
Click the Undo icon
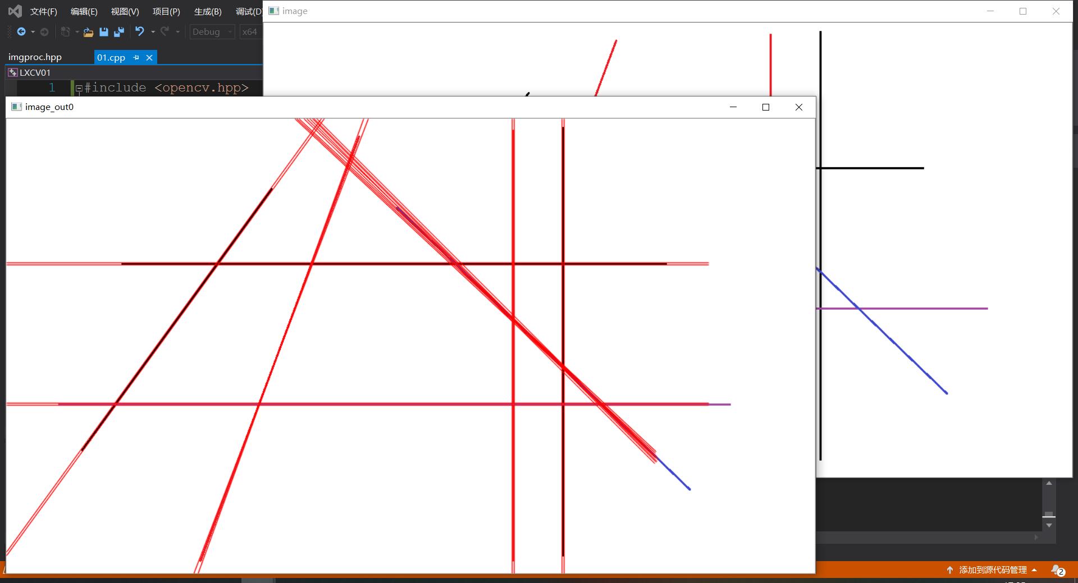pyautogui.click(x=140, y=31)
